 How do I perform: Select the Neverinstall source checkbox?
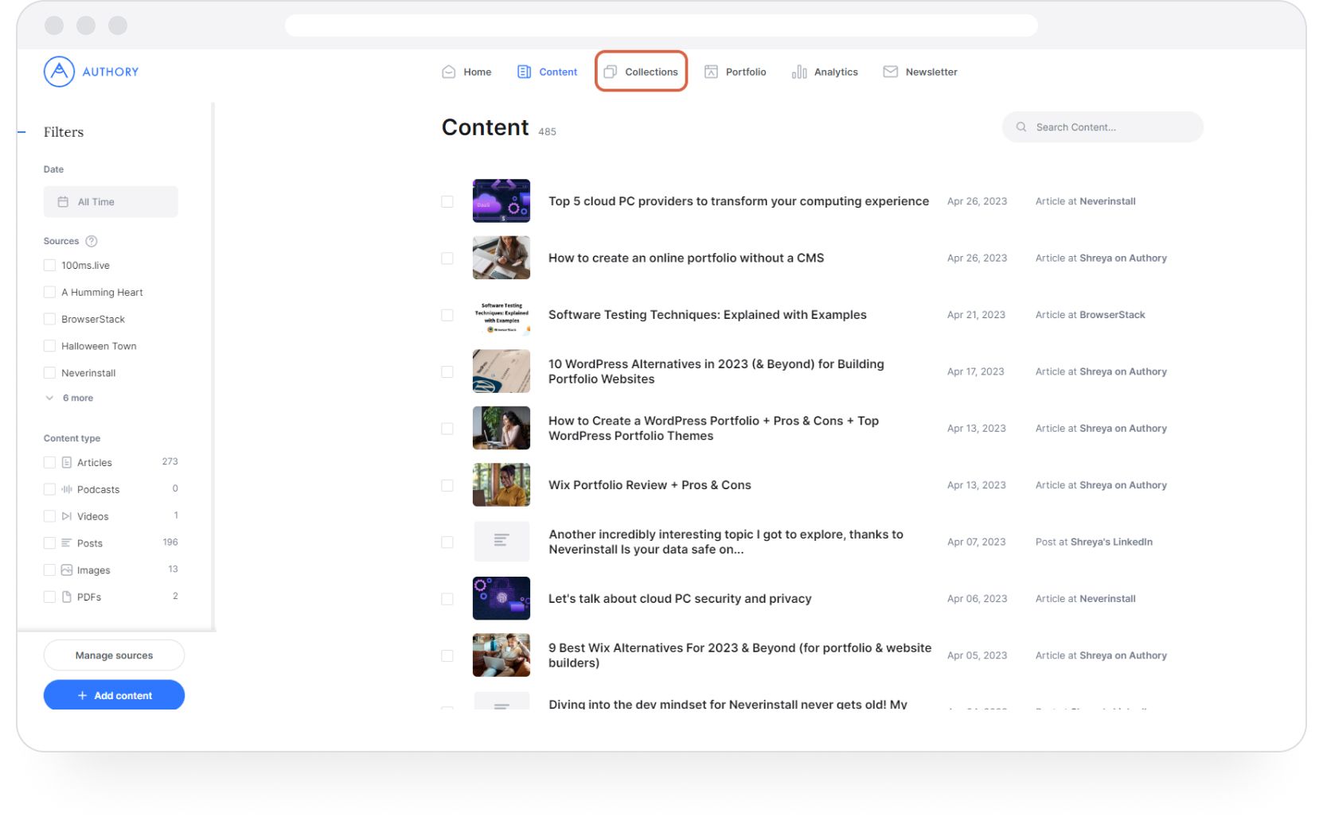(49, 372)
